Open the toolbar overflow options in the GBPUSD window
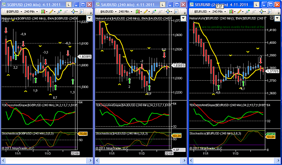 coord(91,13)
